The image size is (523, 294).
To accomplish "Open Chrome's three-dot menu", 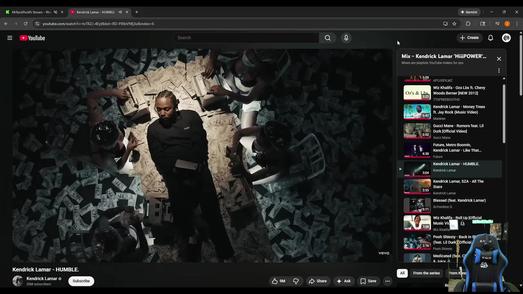I will (x=517, y=24).
